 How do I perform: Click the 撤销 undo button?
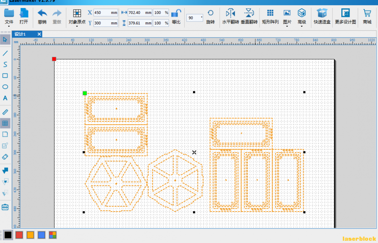coord(42,16)
